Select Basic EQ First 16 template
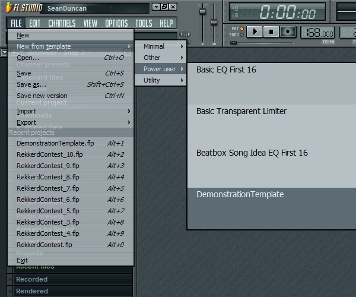 pyautogui.click(x=272, y=84)
